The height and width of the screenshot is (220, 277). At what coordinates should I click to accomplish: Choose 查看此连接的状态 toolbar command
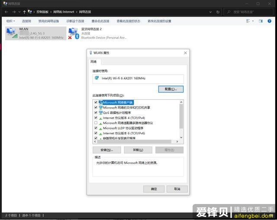[129, 21]
